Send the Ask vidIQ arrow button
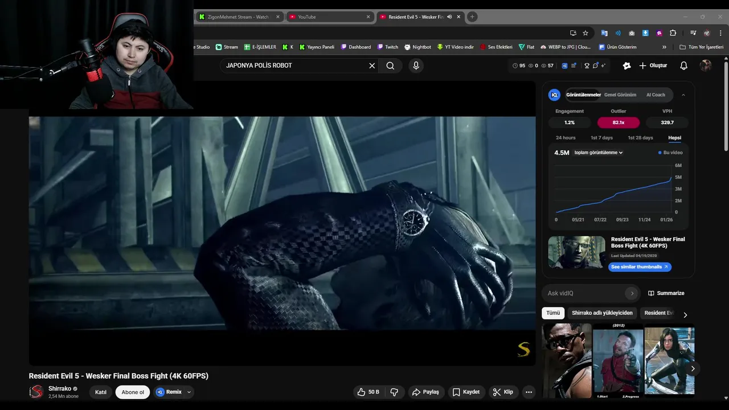 pyautogui.click(x=632, y=293)
